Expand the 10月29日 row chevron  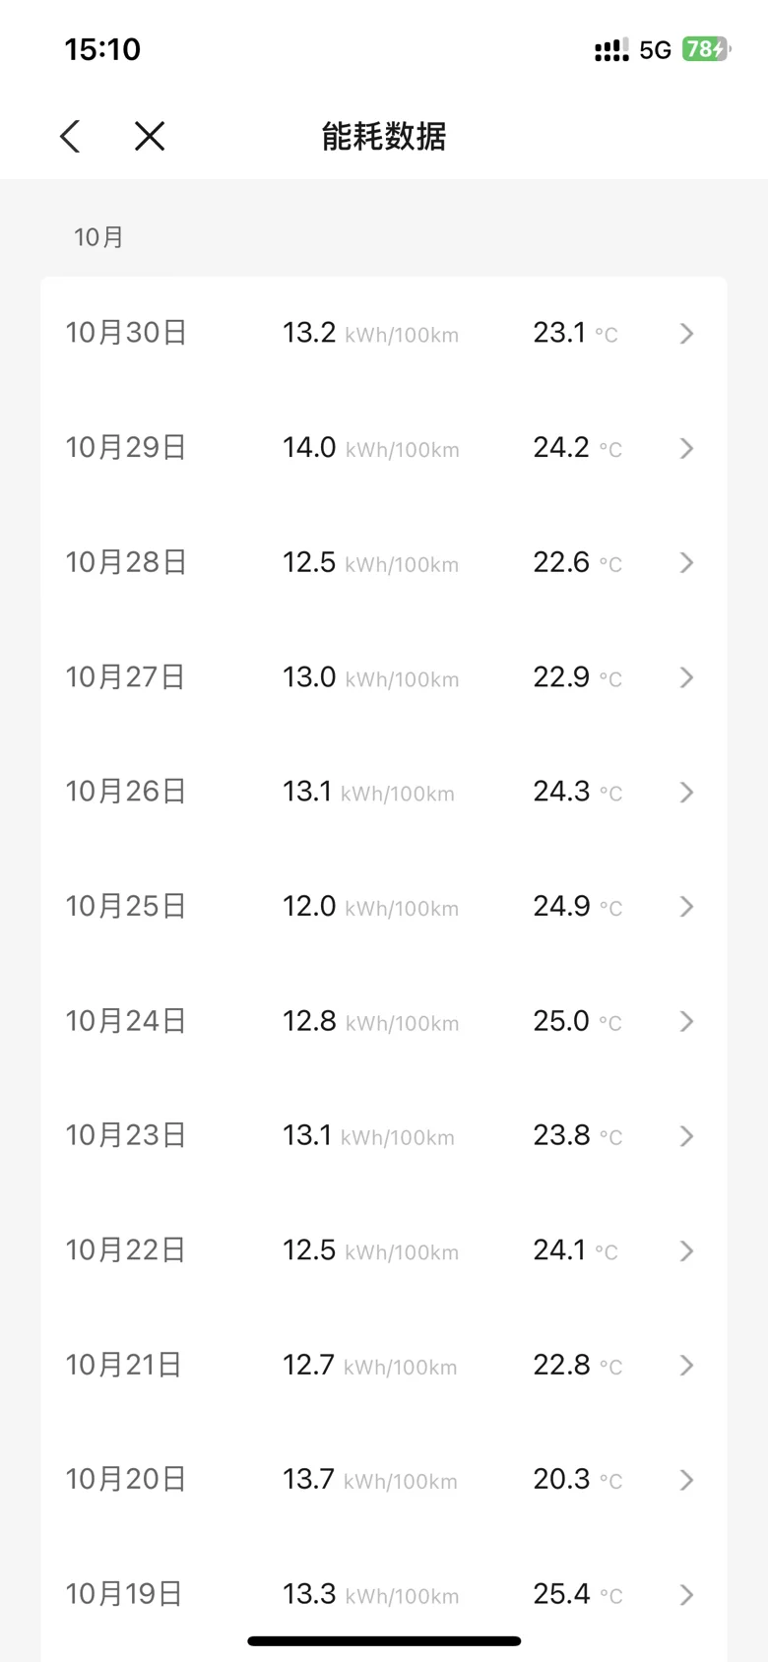pos(687,448)
